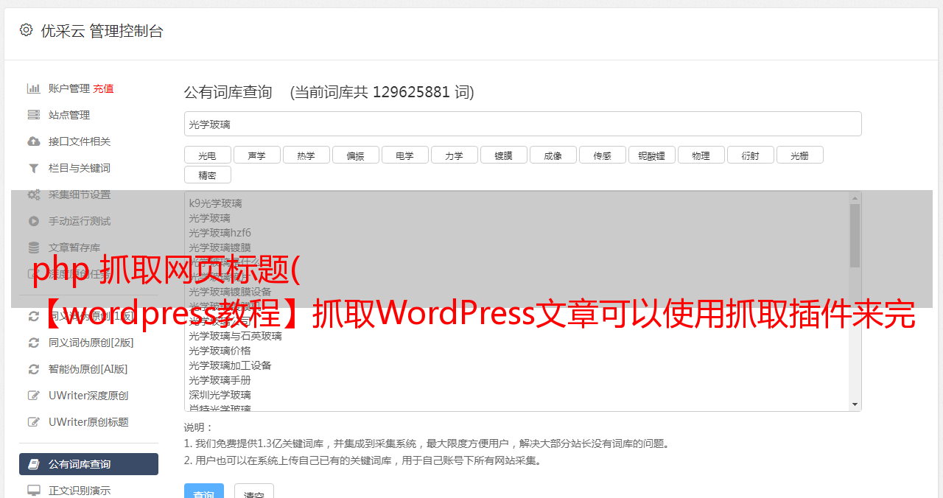Image resolution: width=943 pixels, height=498 pixels.
Task: Go to UWriter深度原创
Action: click(x=88, y=396)
